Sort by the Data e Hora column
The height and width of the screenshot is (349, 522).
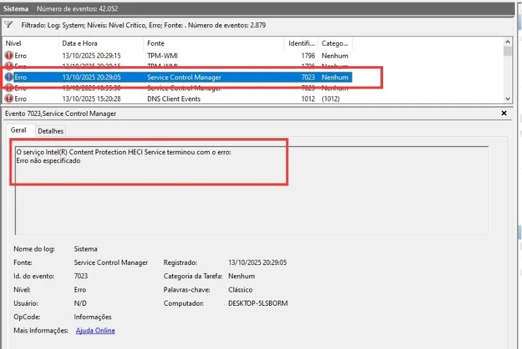(x=78, y=43)
